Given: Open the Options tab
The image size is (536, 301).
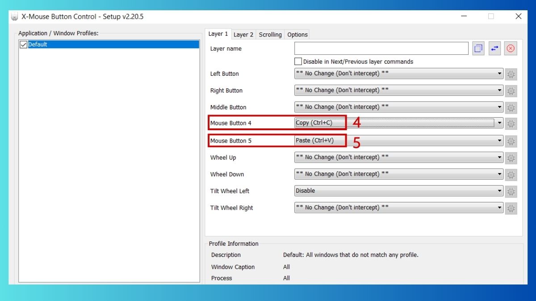Looking at the screenshot, I should 297,34.
